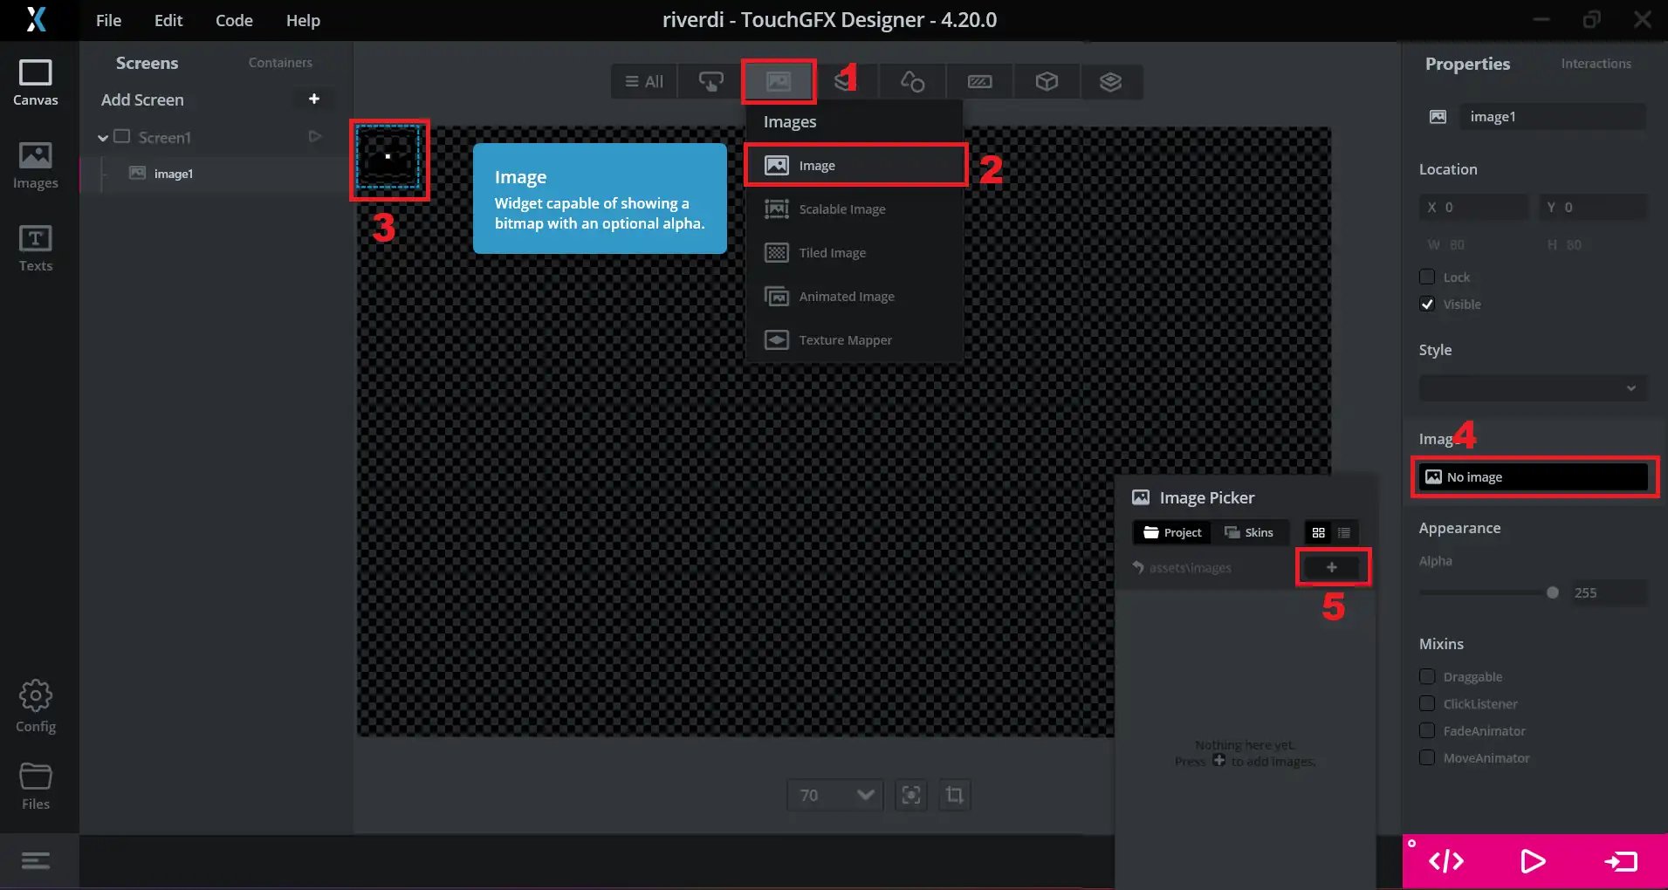
Task: Choose Scalable Image widget
Action: pyautogui.click(x=855, y=209)
